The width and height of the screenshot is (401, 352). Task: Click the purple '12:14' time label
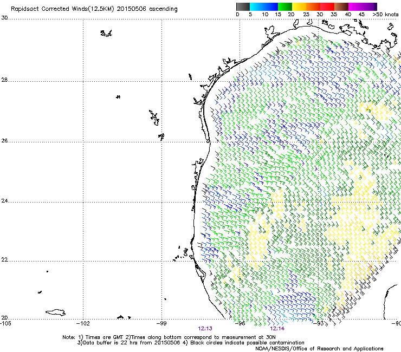277,329
